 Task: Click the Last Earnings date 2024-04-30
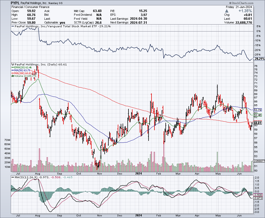coord(138,19)
